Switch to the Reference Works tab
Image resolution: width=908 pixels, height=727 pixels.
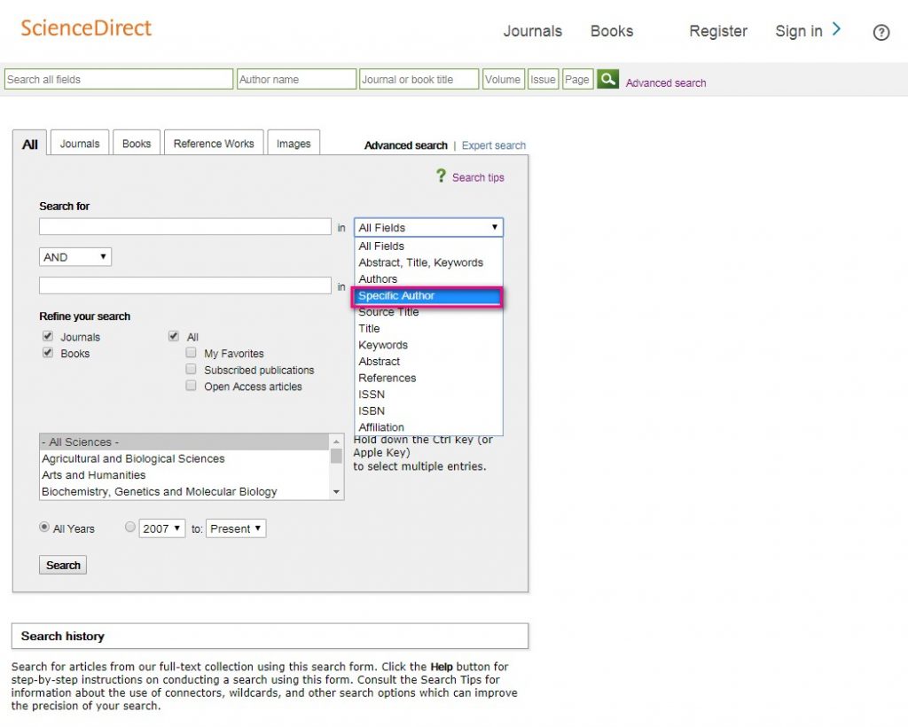214,143
